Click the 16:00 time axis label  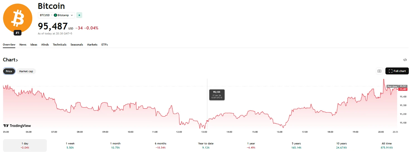(x=280, y=132)
